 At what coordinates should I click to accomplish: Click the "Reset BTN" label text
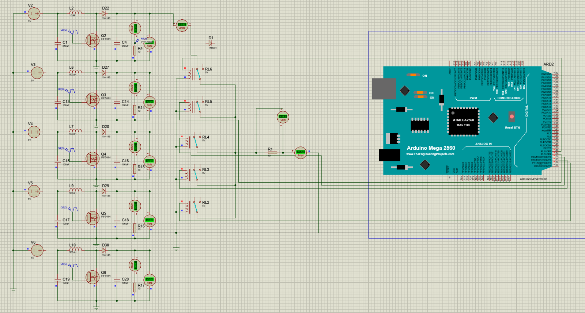[x=512, y=128]
